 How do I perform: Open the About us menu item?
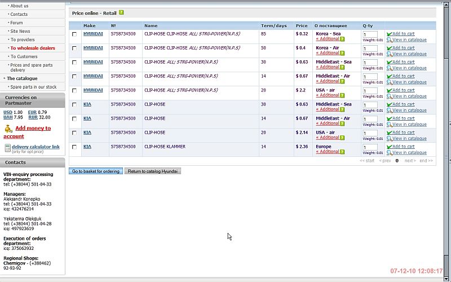[19, 6]
